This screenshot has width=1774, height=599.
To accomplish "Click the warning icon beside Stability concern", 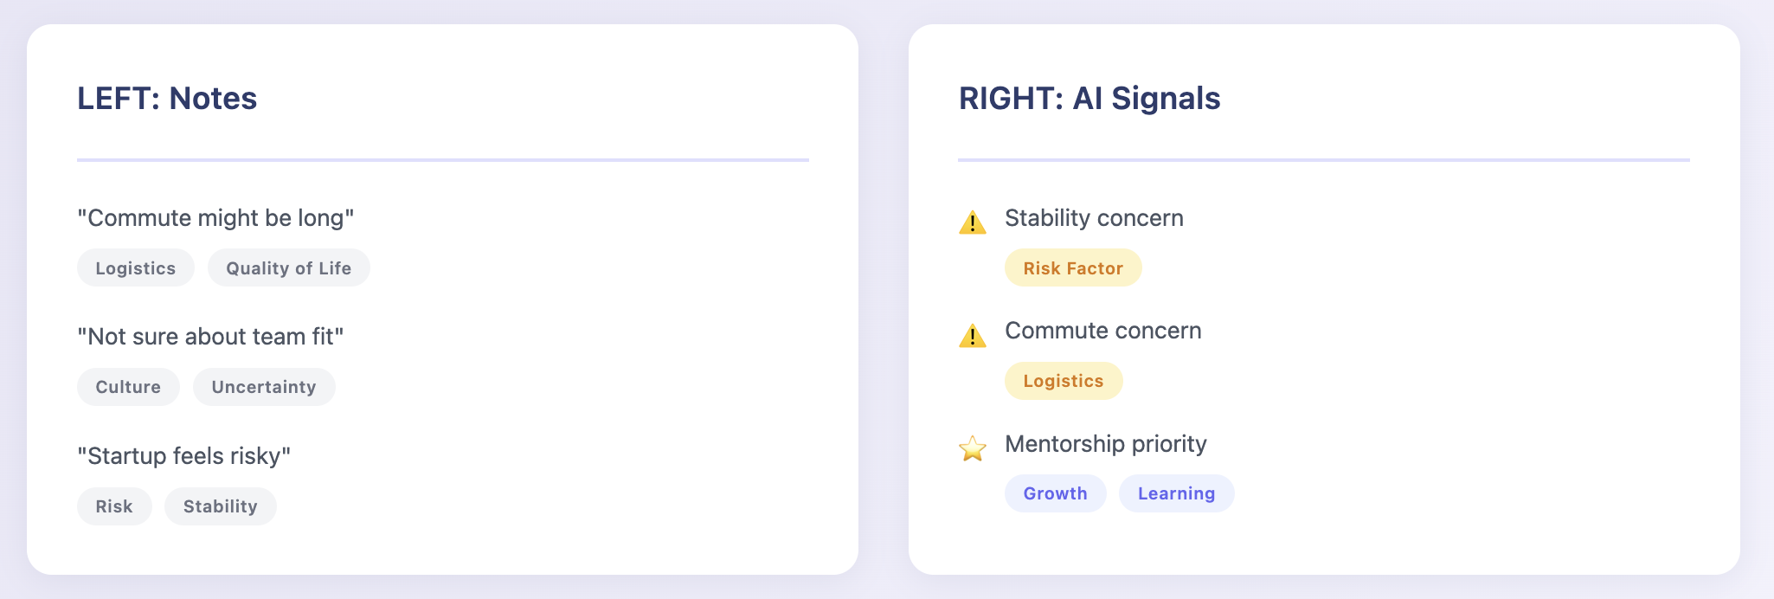I will pyautogui.click(x=973, y=223).
